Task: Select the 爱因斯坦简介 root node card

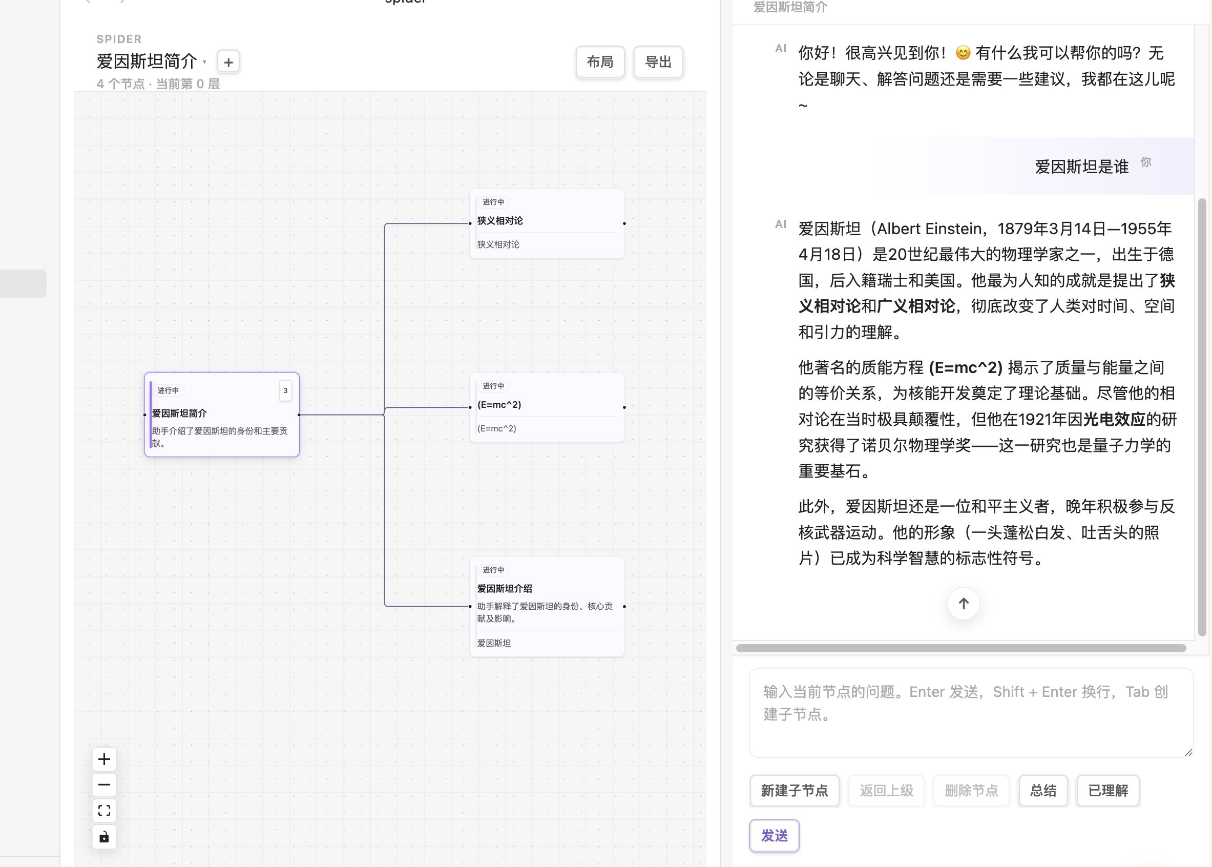Action: coord(222,414)
